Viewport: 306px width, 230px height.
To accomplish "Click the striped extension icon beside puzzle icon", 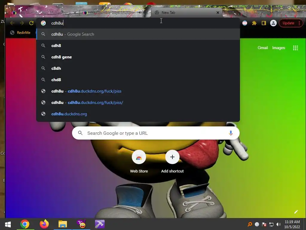I will point(245,23).
